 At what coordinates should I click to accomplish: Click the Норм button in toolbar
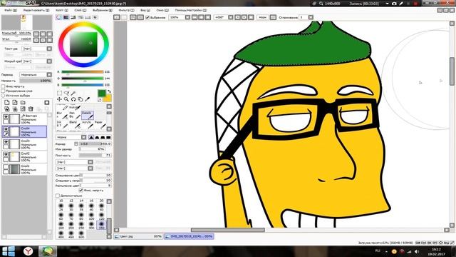pos(262,17)
